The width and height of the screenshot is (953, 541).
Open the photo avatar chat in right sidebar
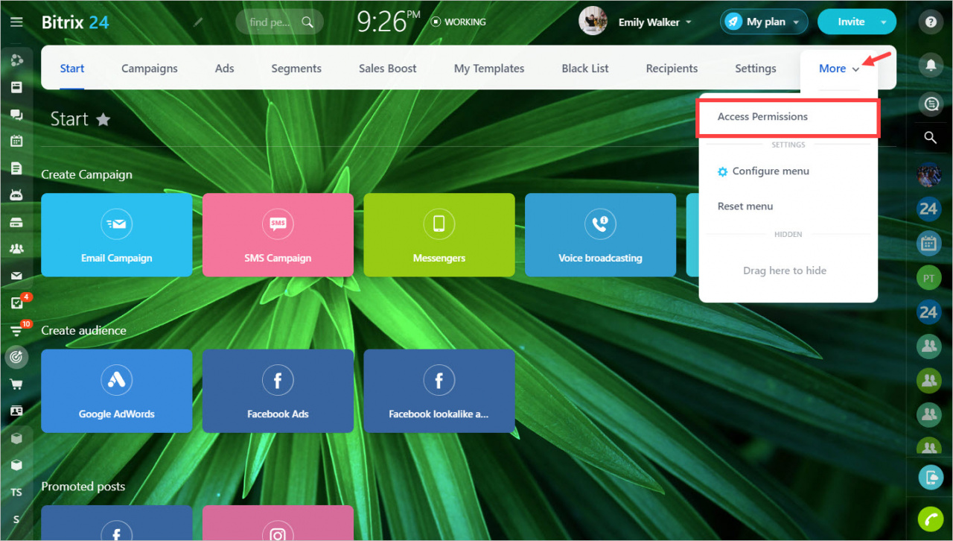click(928, 174)
